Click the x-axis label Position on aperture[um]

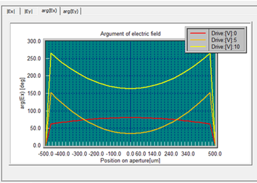(130, 160)
